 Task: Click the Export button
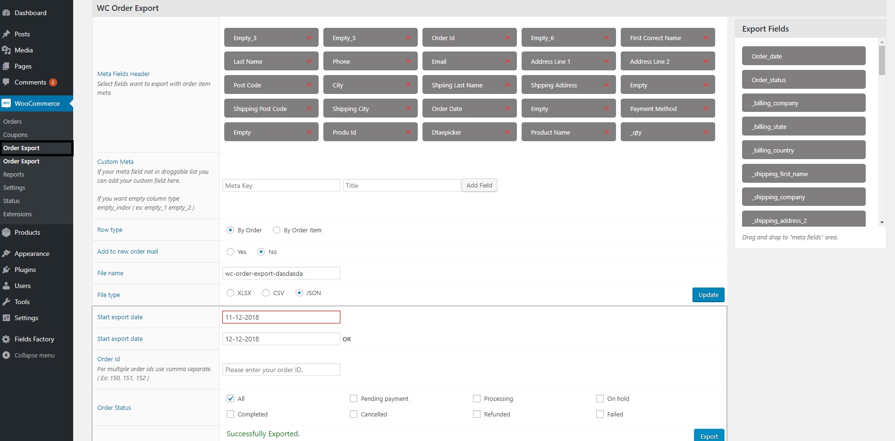point(709,436)
